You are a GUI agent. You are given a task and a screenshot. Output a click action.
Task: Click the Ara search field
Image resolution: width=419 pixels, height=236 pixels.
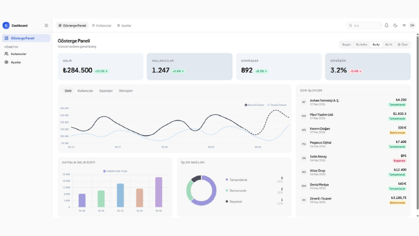tap(364, 25)
